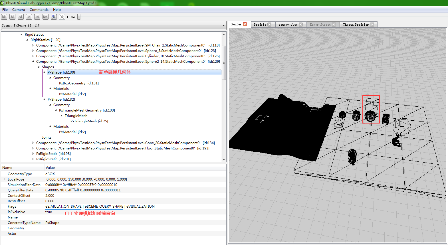
Task: Click the Frame slider handle
Action: point(79,17)
